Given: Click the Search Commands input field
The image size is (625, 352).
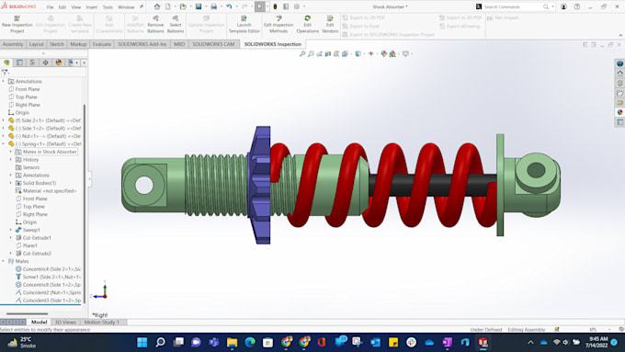Looking at the screenshot, I should pos(512,6).
